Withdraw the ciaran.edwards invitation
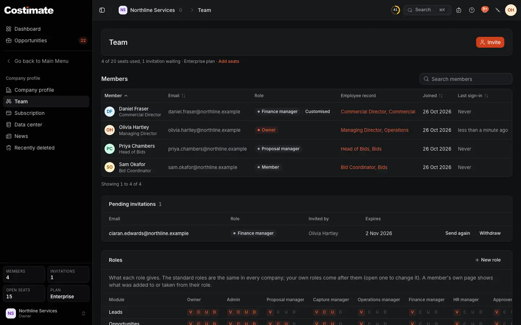The height and width of the screenshot is (325, 521). (490, 233)
